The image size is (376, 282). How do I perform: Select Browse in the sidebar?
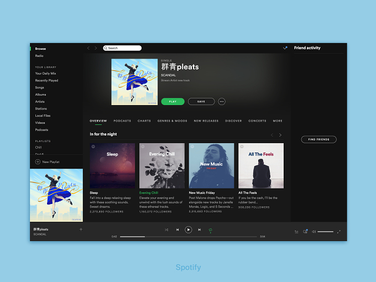click(x=40, y=49)
